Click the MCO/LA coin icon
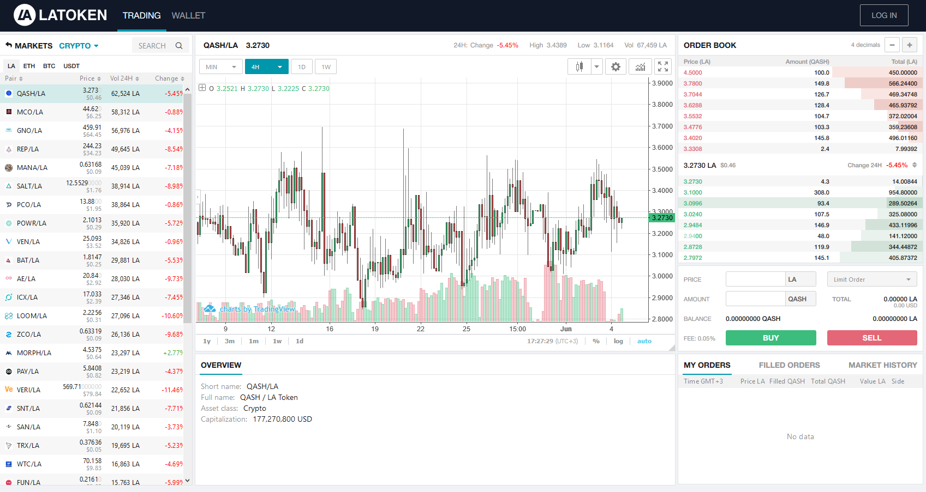The height and width of the screenshot is (492, 926). tap(9, 112)
